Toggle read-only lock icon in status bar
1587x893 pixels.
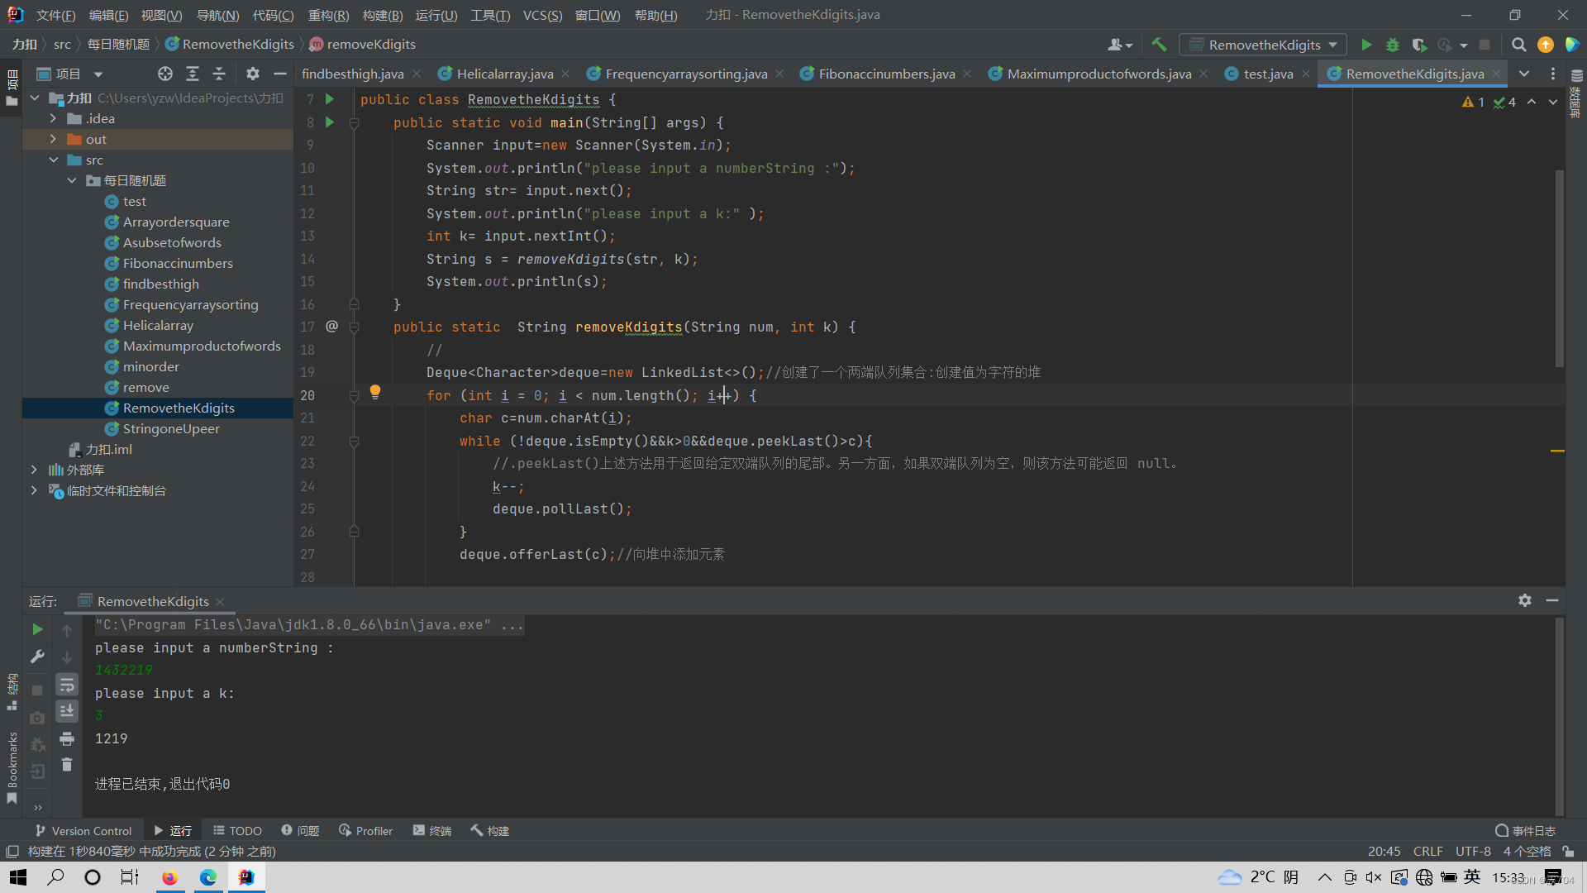pyautogui.click(x=1568, y=851)
